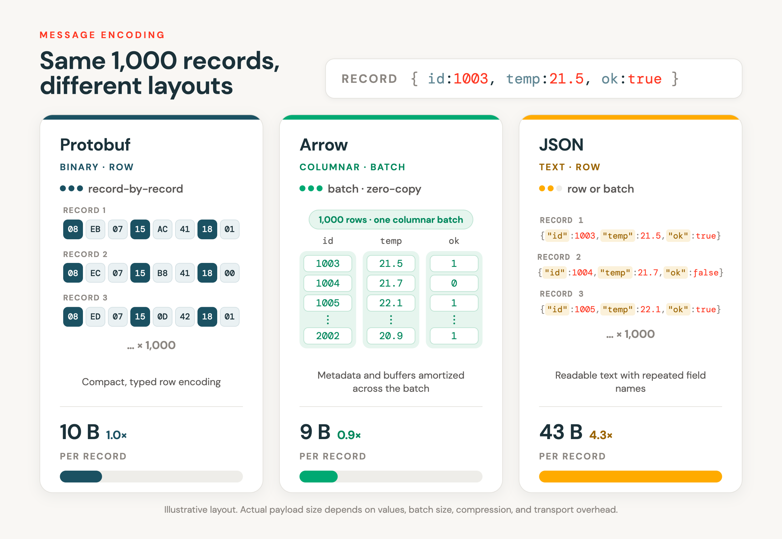This screenshot has height=539, width=782.
Task: Click the JSON Record 1 line with id 1003
Action: (x=630, y=236)
